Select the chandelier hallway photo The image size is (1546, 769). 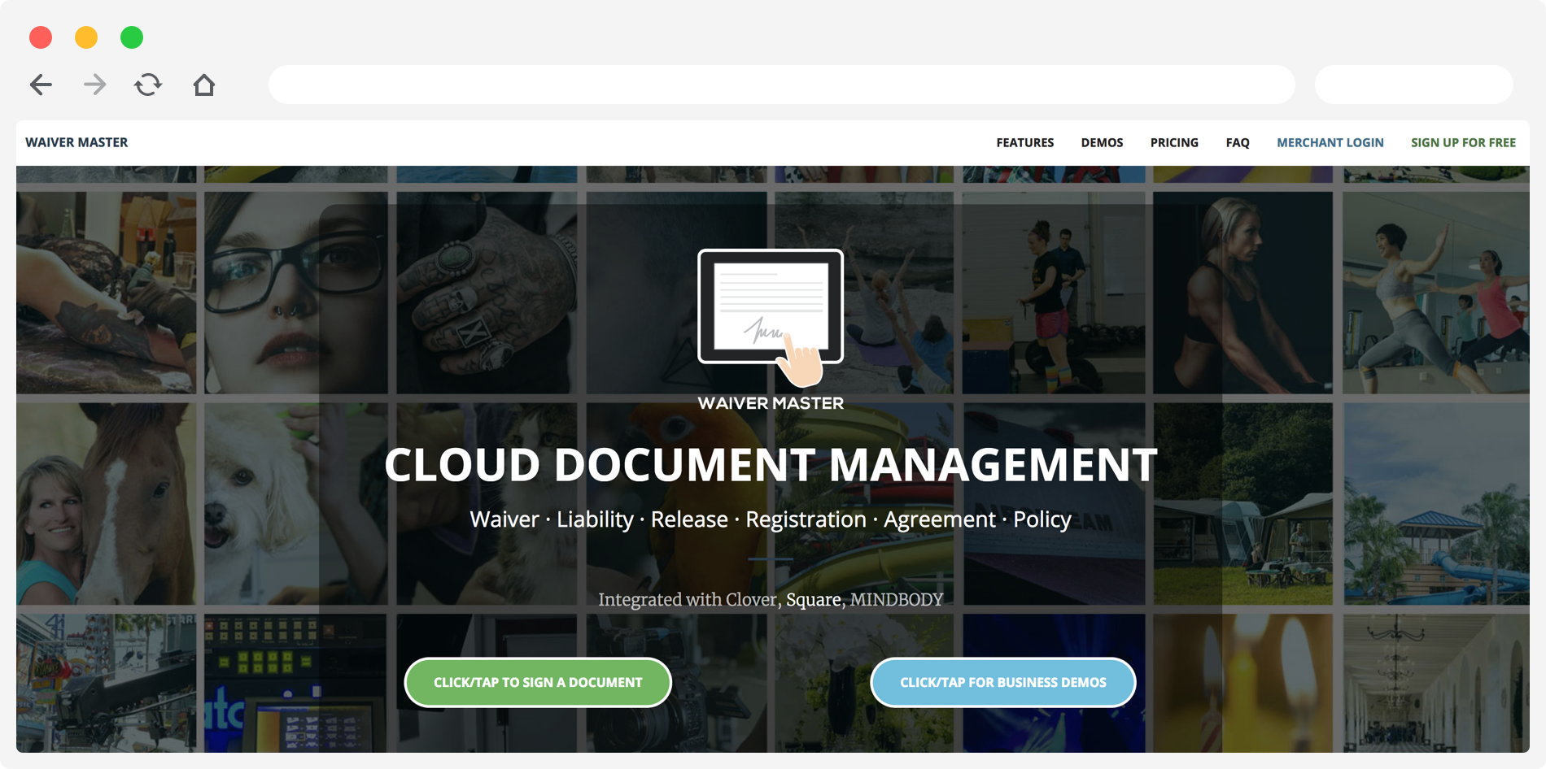coord(1436,683)
